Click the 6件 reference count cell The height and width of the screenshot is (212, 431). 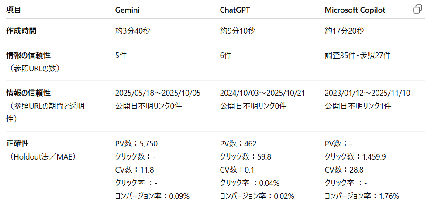[x=226, y=55]
